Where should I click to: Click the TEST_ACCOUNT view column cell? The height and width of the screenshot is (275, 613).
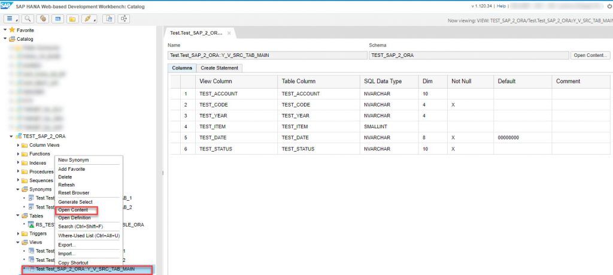click(x=236, y=94)
